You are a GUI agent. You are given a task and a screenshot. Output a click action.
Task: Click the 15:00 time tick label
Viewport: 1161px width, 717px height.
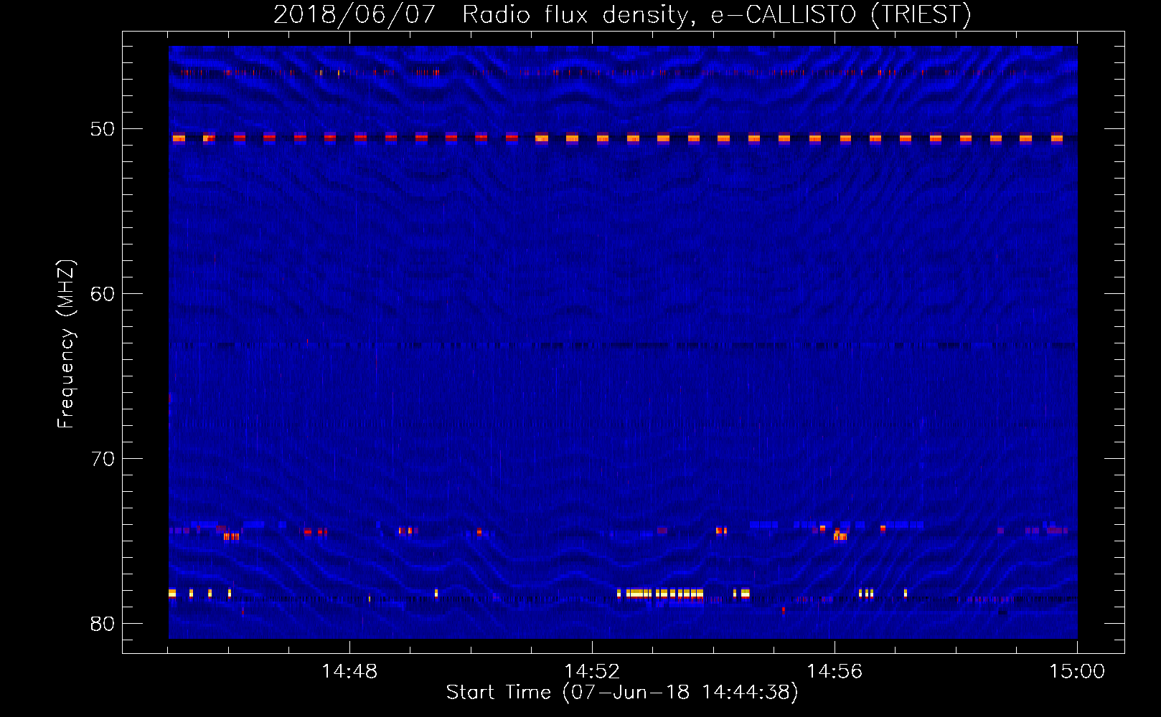(x=1077, y=672)
